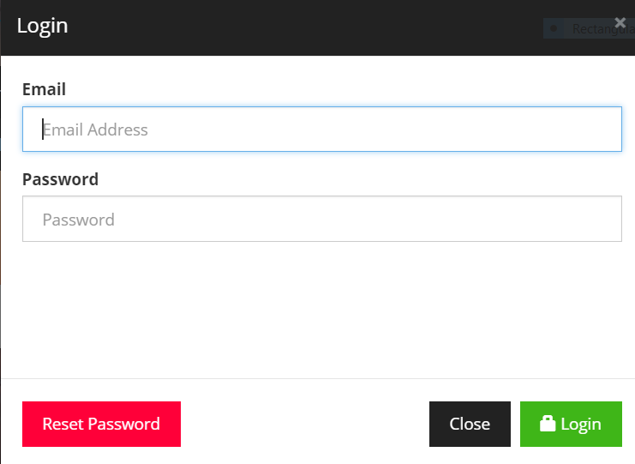The height and width of the screenshot is (464, 635).
Task: Click inside the Password input field
Action: [321, 220]
